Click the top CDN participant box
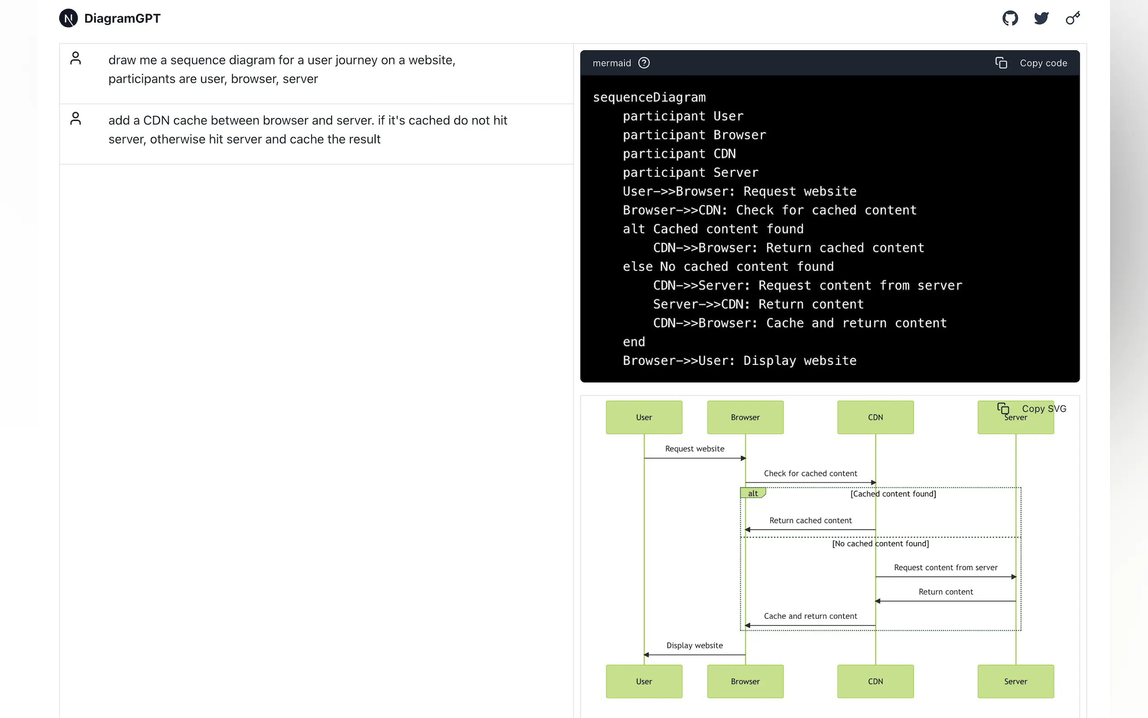The height and width of the screenshot is (718, 1148). [x=875, y=417]
